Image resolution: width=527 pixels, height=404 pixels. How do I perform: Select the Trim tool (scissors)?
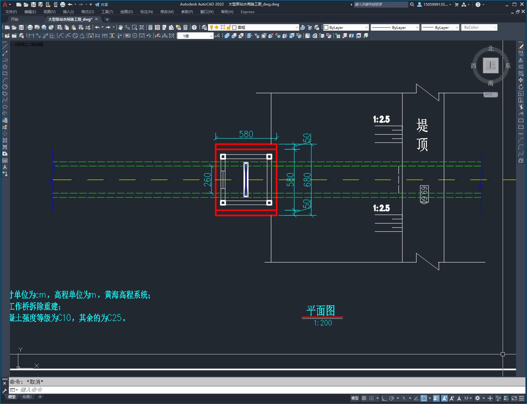pos(521,107)
